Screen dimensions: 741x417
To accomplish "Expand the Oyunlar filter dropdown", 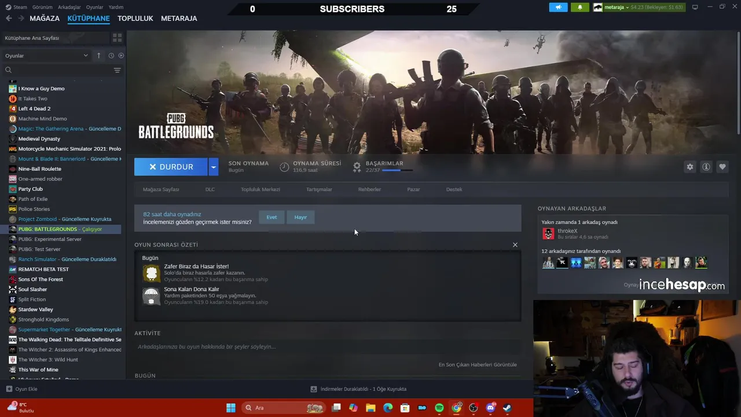I will 46,56.
